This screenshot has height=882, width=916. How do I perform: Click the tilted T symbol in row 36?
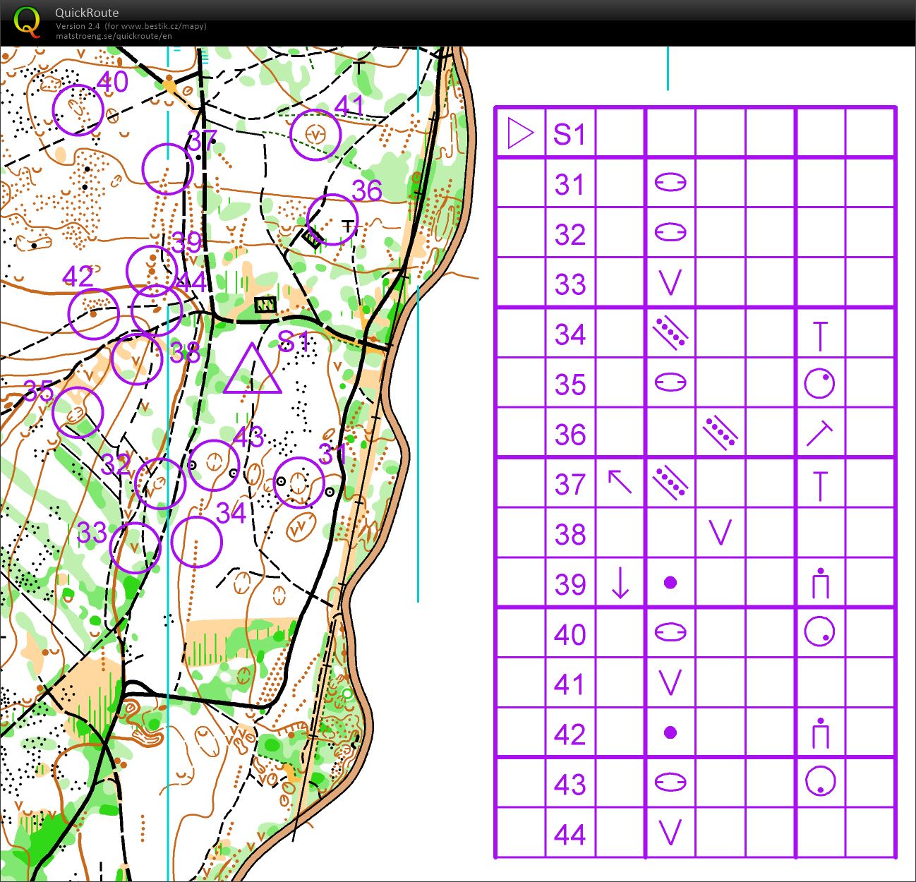(819, 433)
